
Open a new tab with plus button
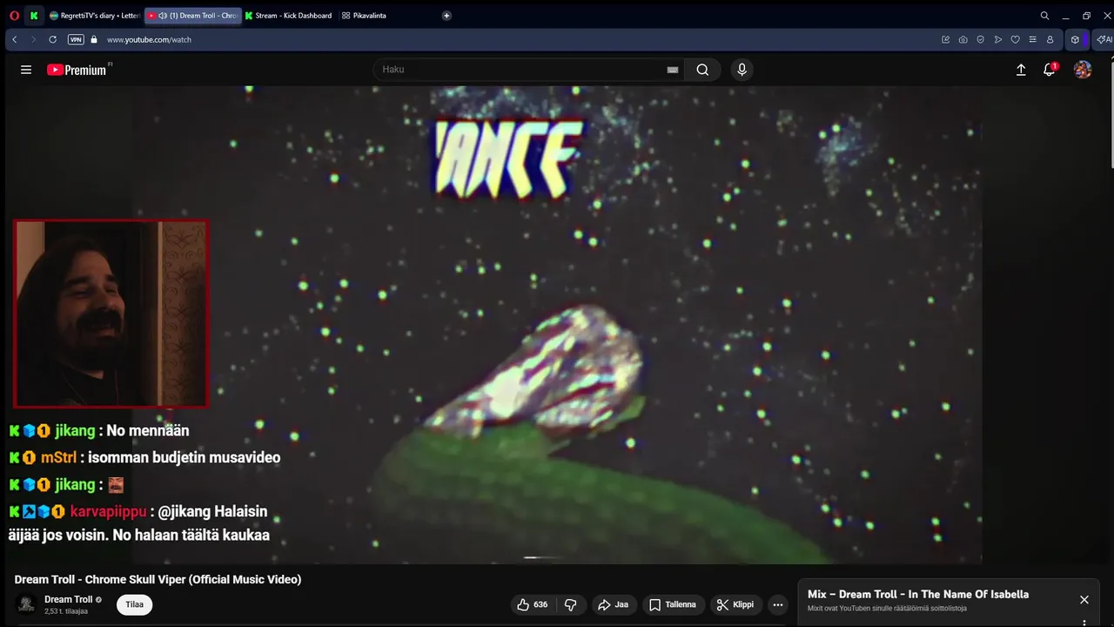446,16
